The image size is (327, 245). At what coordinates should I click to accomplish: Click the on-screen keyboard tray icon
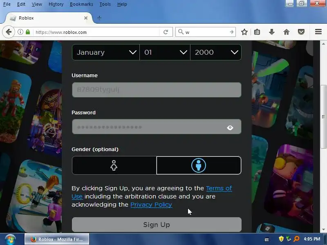pos(267,240)
